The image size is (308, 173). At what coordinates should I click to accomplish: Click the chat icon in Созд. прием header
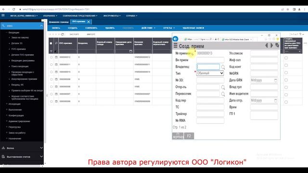coord(277,45)
